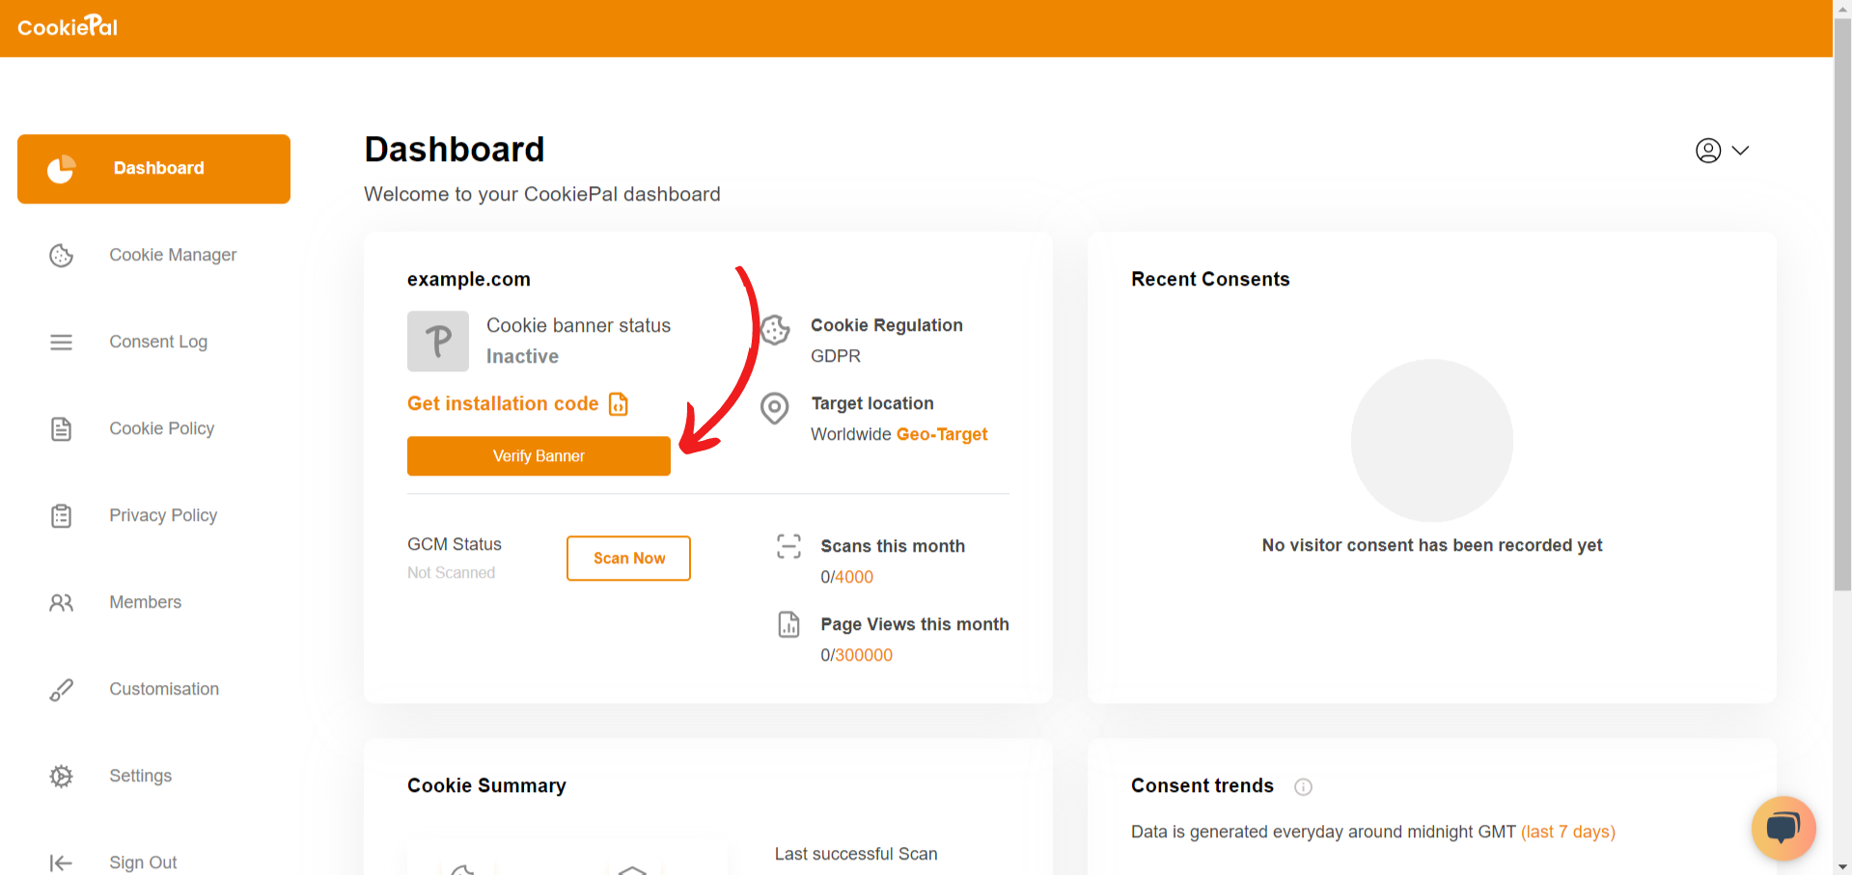The width and height of the screenshot is (1852, 875).
Task: Select Privacy Policy in sidebar
Action: click(x=163, y=515)
